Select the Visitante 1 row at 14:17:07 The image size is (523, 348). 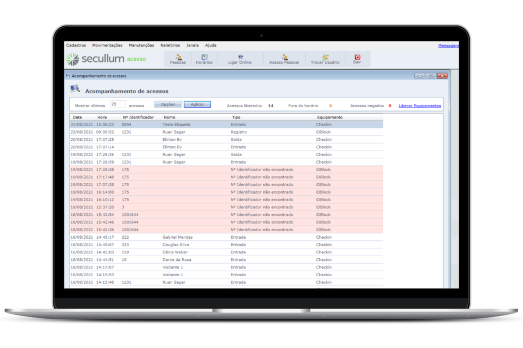(227, 268)
